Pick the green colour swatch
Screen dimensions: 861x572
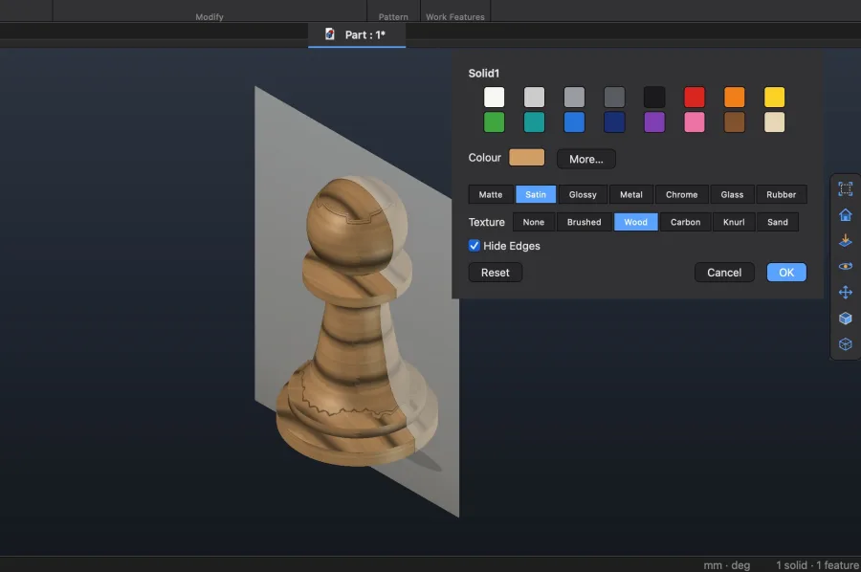494,121
